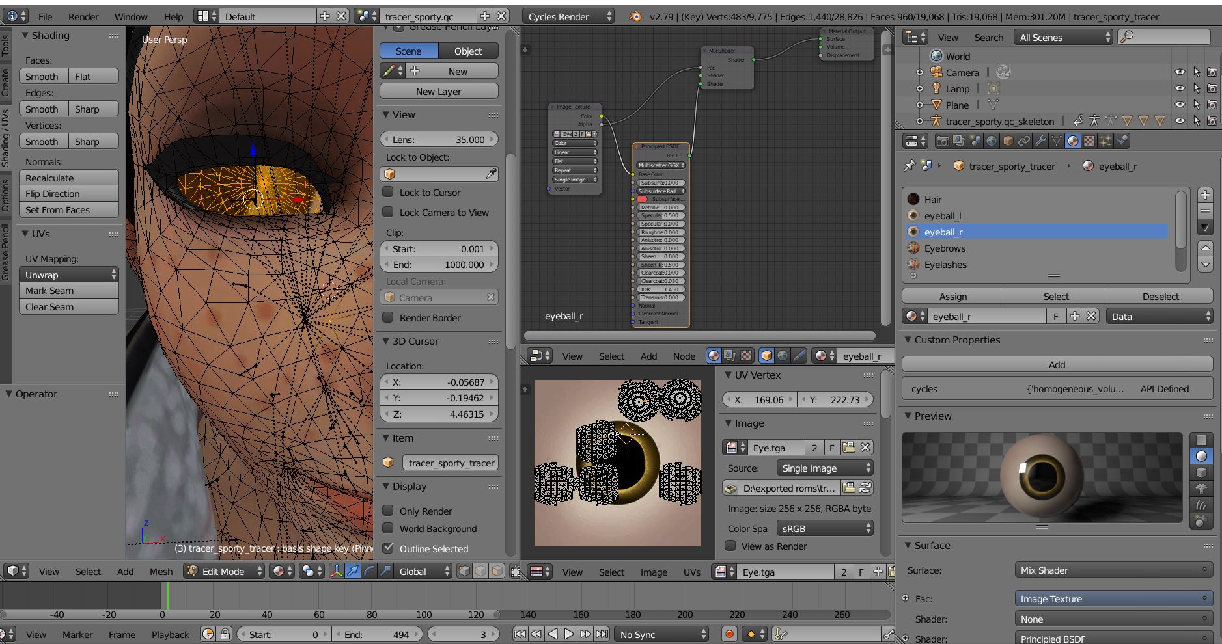Viewport: 1222px width, 644px height.
Task: Switch to vertex select mode
Action: [x=464, y=571]
